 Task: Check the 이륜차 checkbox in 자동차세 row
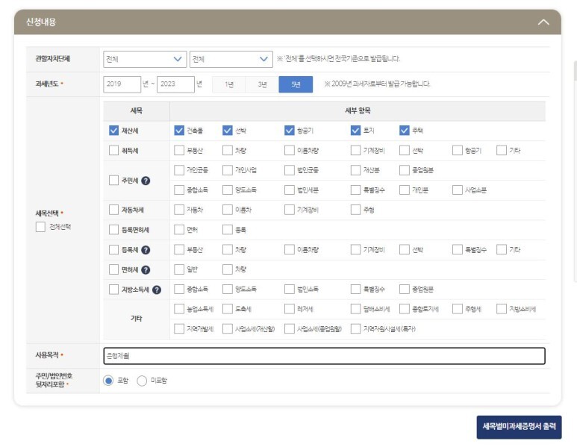[x=228, y=210]
